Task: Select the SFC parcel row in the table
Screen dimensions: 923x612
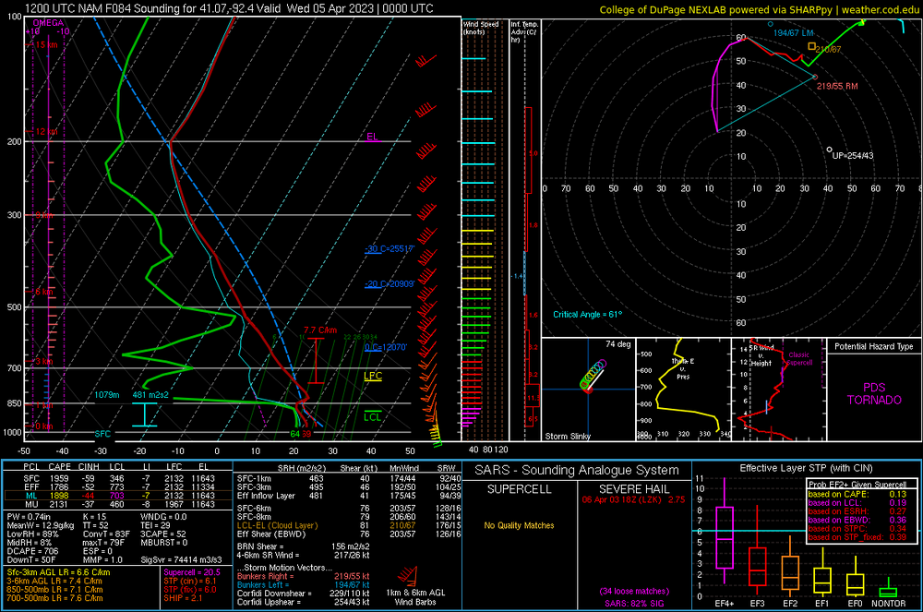Action: 119,478
